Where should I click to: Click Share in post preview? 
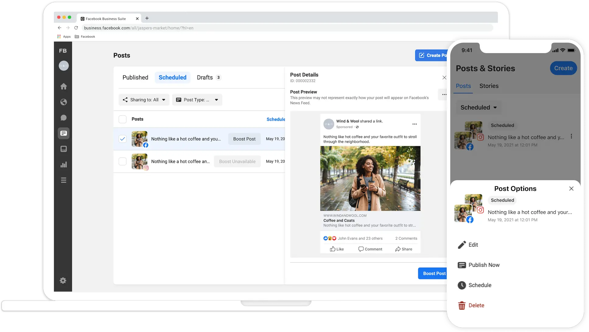click(x=404, y=249)
